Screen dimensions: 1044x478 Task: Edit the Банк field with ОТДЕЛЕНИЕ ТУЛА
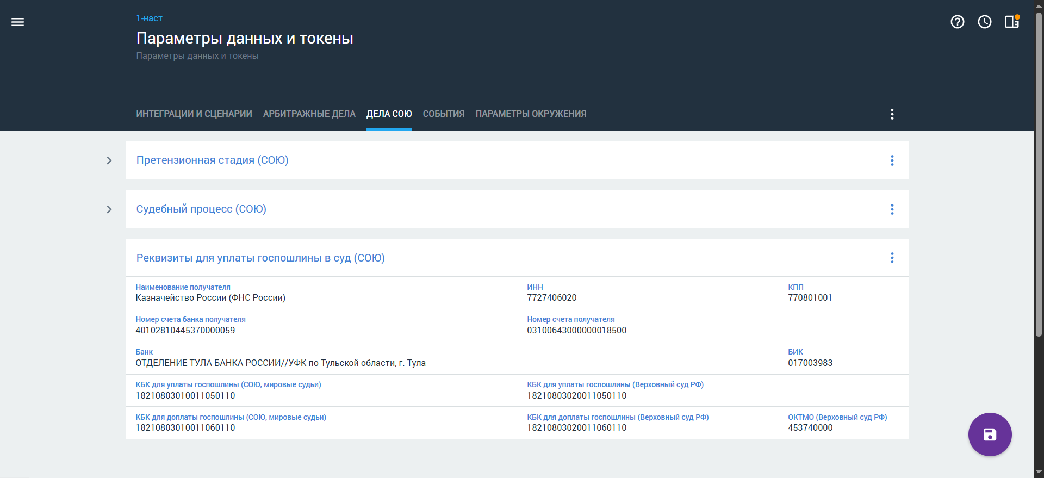[x=451, y=358]
